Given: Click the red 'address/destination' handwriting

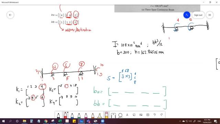Looking at the screenshot, I should [x=78, y=30].
